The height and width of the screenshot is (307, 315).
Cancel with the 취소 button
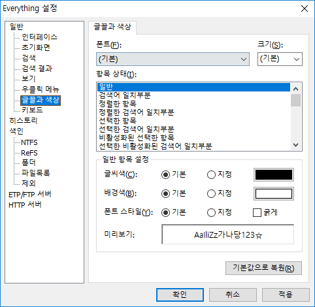pos(233,295)
